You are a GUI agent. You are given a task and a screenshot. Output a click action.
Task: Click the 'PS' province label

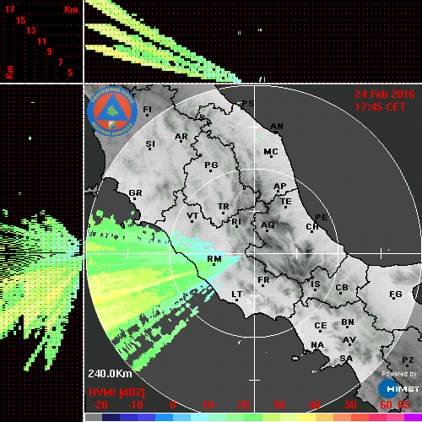point(248,104)
